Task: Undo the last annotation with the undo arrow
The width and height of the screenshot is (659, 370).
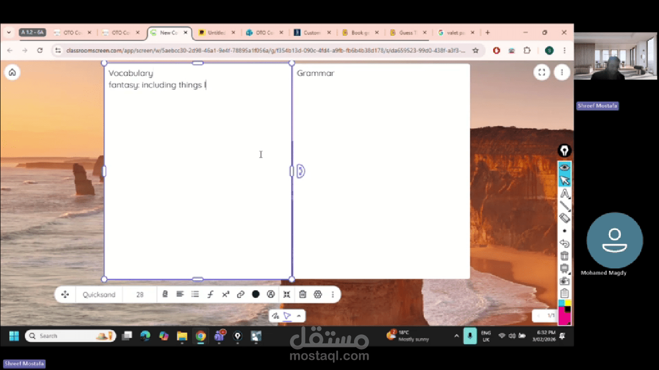Action: (564, 243)
